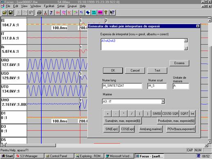212x159 pixels.
Task: Open the Marime dropdown showing A3 : IT
Action: point(163,101)
